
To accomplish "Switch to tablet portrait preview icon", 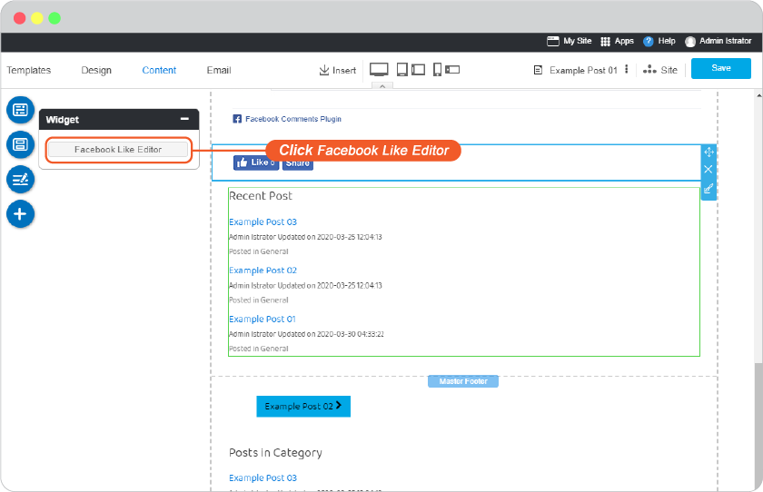I will [x=401, y=70].
